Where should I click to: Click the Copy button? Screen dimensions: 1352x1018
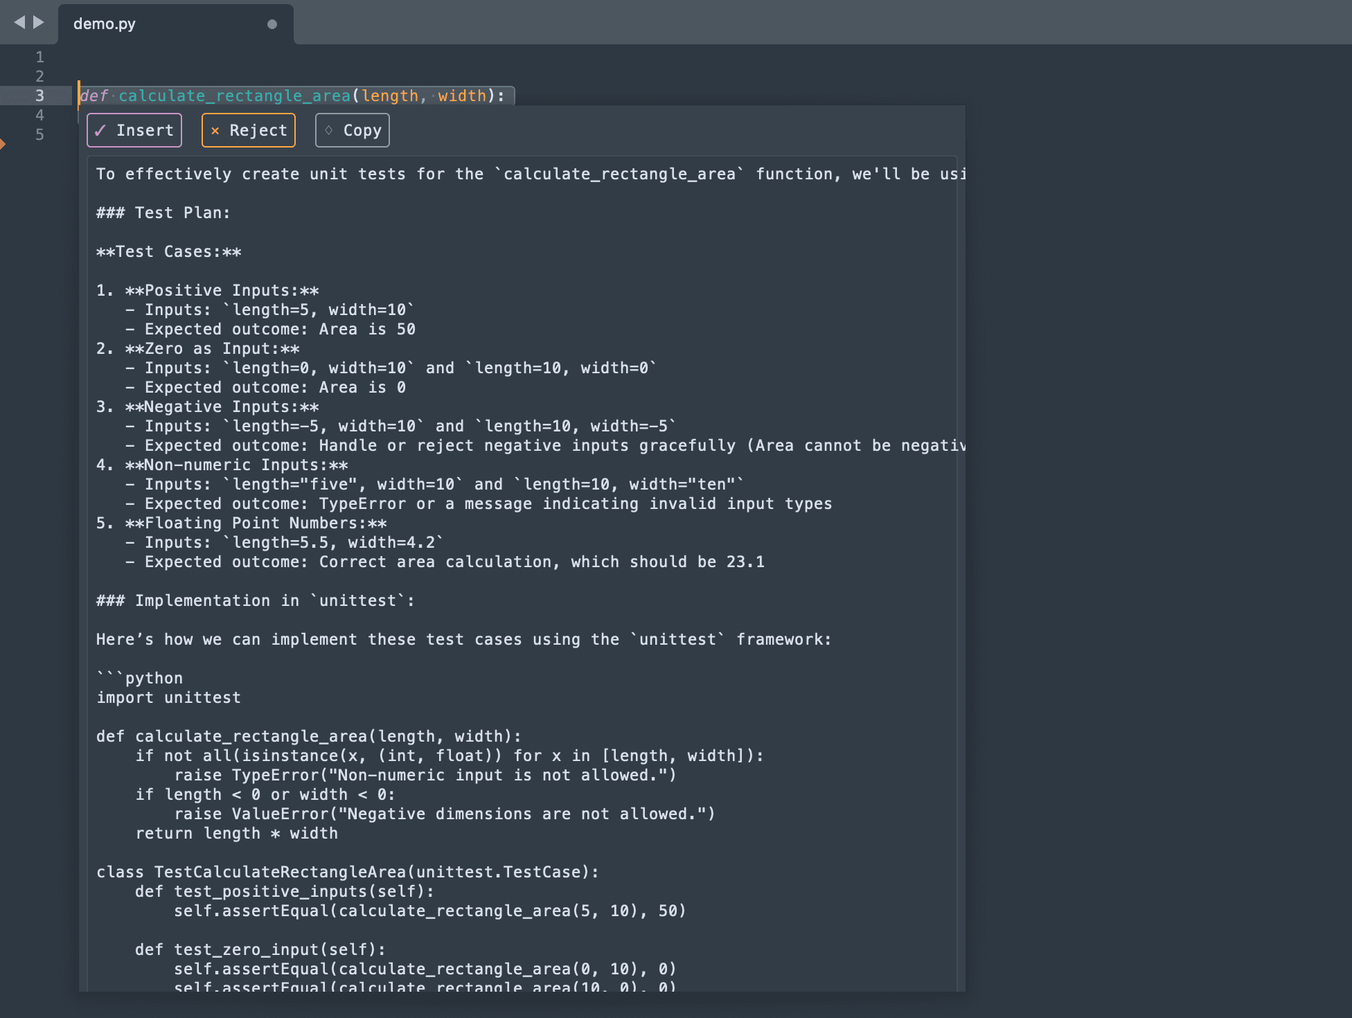click(353, 130)
